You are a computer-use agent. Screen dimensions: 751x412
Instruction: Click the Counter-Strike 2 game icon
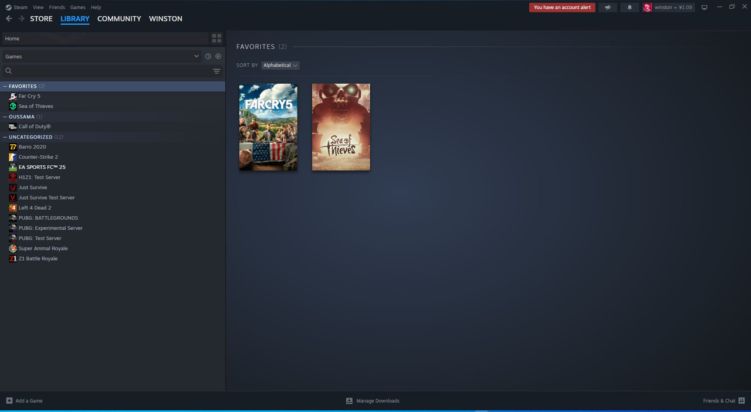click(13, 157)
